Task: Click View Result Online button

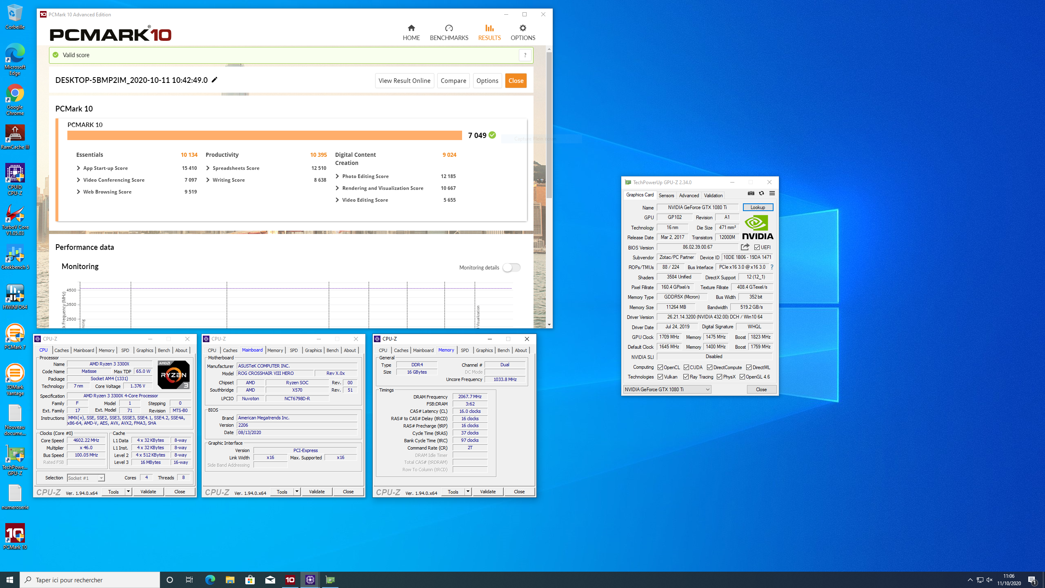Action: 404,80
